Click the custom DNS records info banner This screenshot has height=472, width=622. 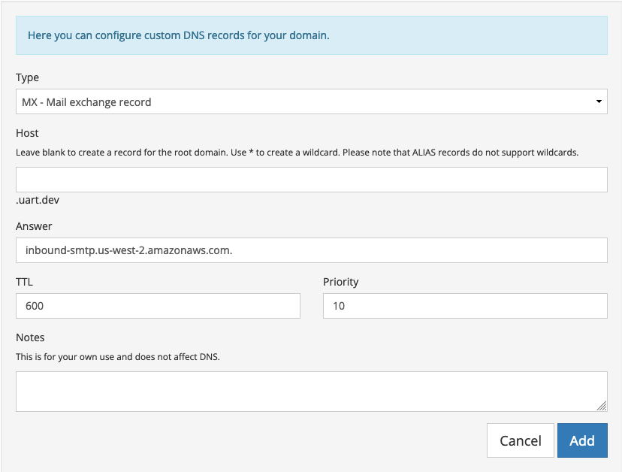coord(311,35)
